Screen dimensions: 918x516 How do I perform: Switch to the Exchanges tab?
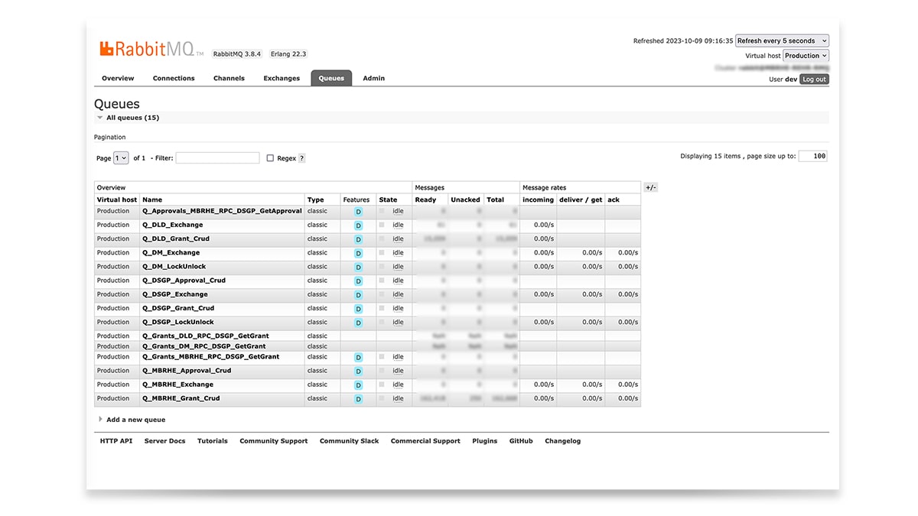(282, 78)
